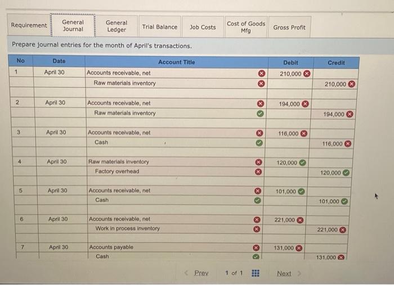Image resolution: width=394 pixels, height=285 pixels.
Task: Switch to the General Journal tab
Action: coord(73,26)
